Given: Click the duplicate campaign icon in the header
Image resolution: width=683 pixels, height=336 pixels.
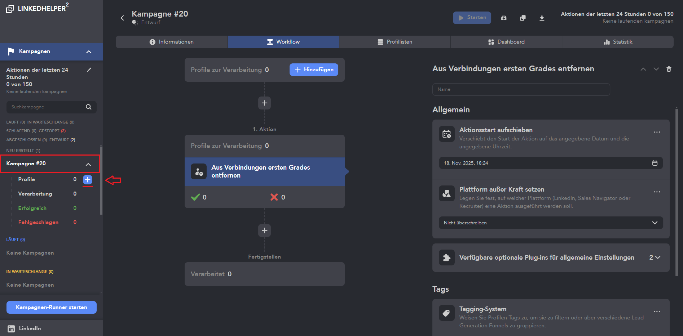Looking at the screenshot, I should click(523, 18).
